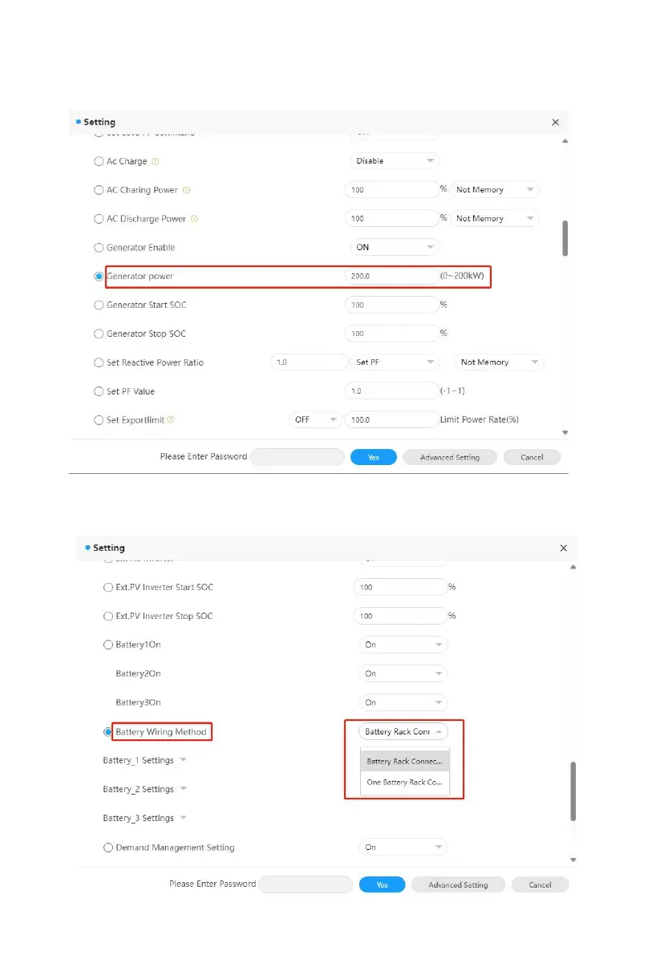This screenshot has width=648, height=955.
Task: Select the Generator power radio button
Action: (99, 277)
